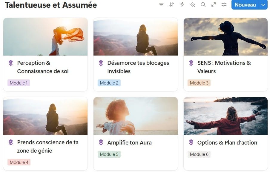
Task: Select the Module 1 purple tag
Action: click(x=19, y=83)
